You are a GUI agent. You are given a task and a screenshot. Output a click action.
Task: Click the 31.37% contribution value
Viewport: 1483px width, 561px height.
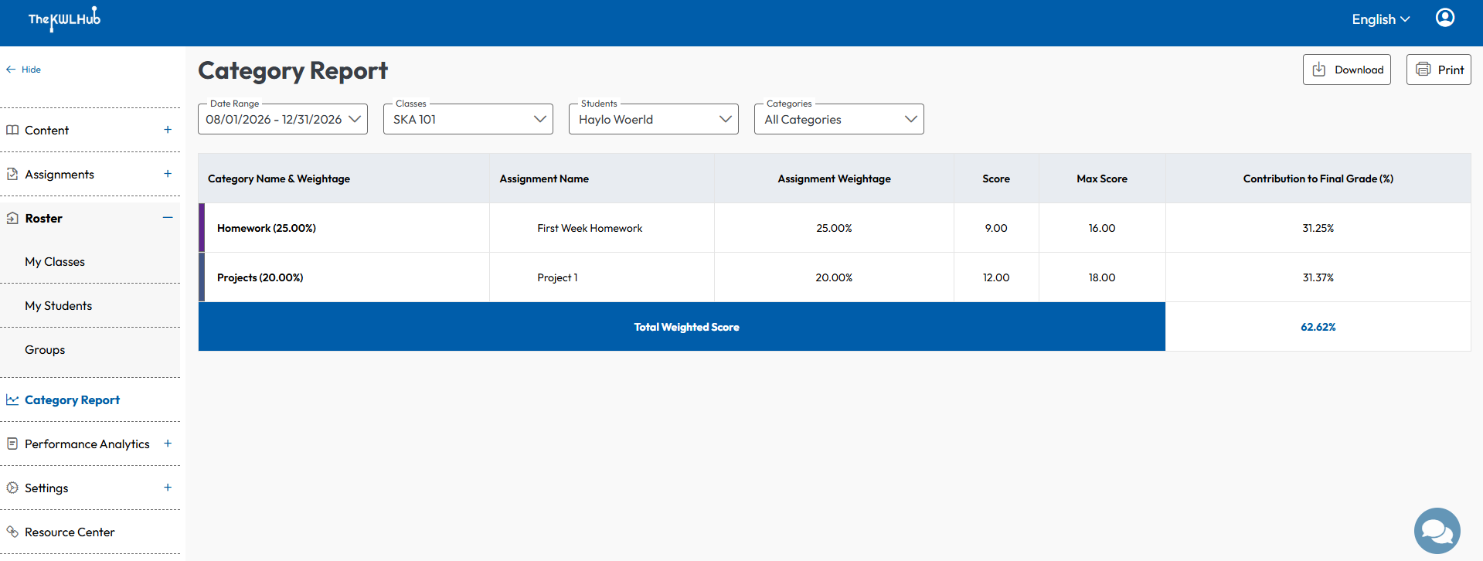[x=1318, y=277]
